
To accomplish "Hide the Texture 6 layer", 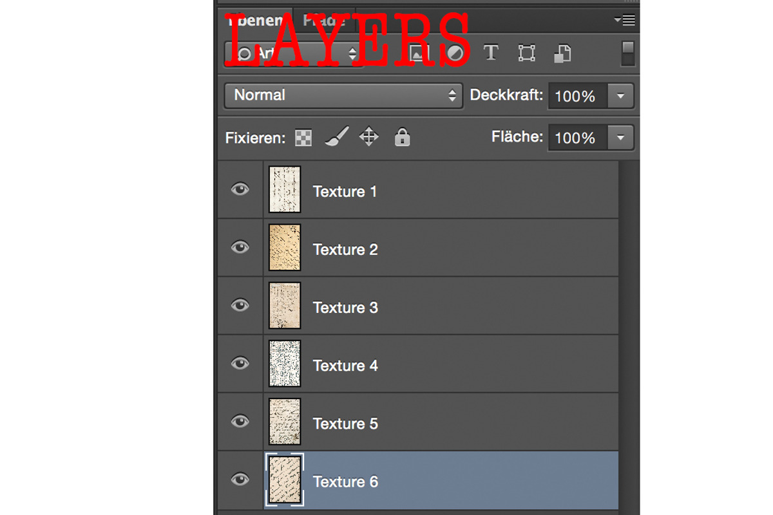I will [x=240, y=479].
